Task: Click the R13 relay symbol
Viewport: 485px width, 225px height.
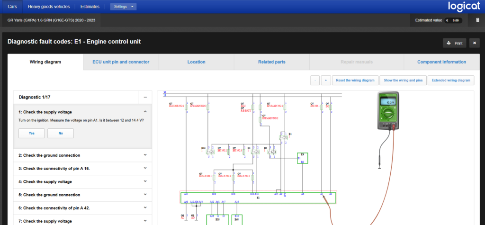Action: [210, 152]
